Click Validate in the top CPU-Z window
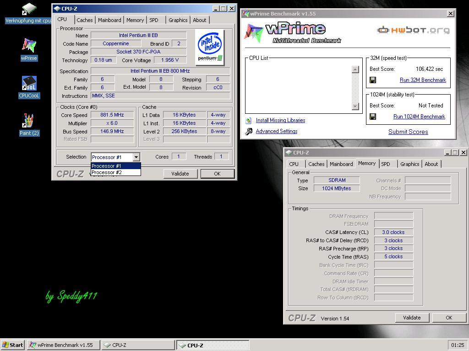Viewport: 469px width, 351px height. 180,174
